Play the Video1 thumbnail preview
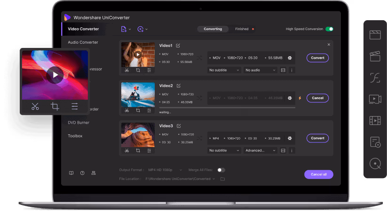Image resolution: width=387 pixels, height=211 pixels. pos(137,54)
